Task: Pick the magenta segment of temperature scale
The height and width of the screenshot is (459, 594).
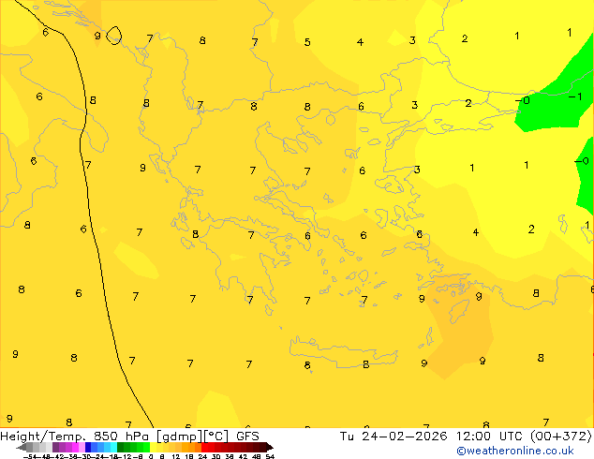Action: point(67,448)
